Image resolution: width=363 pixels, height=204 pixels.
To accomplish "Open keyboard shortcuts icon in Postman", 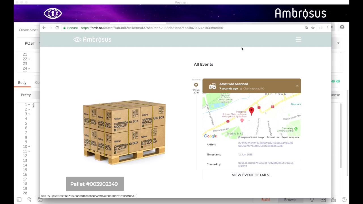I will click(334, 200).
